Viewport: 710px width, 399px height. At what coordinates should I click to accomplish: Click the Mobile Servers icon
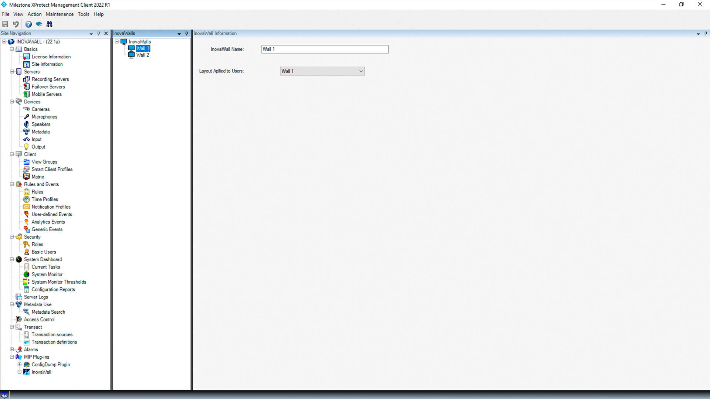(x=27, y=94)
